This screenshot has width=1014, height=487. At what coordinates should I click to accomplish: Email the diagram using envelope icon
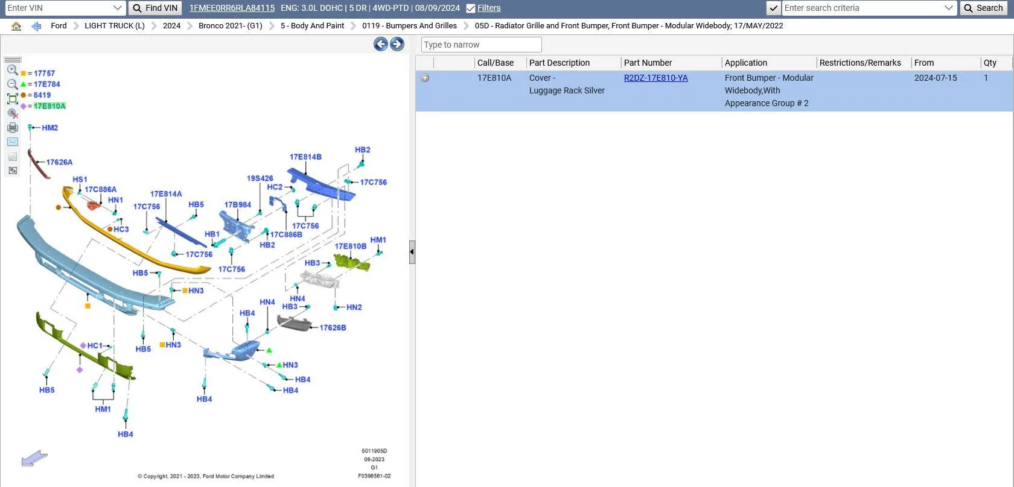12,142
